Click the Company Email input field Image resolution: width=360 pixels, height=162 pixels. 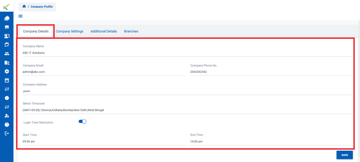[104, 72]
